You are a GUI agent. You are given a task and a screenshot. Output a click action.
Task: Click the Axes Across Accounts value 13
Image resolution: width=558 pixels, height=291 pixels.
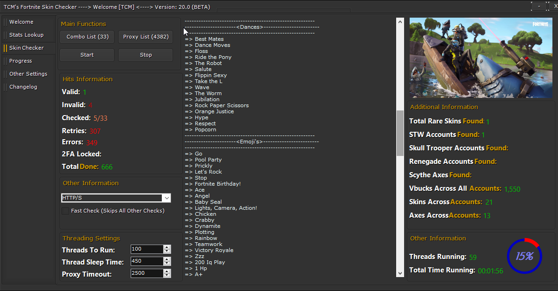pos(486,216)
